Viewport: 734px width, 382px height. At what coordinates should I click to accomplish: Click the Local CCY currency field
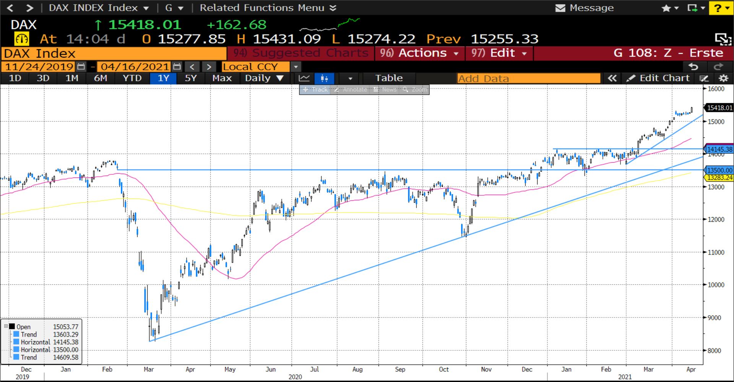(x=255, y=67)
